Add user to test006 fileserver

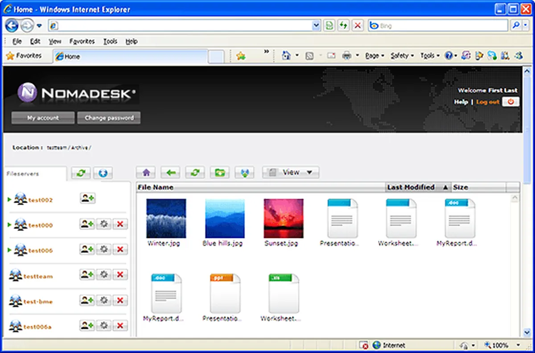pos(87,249)
